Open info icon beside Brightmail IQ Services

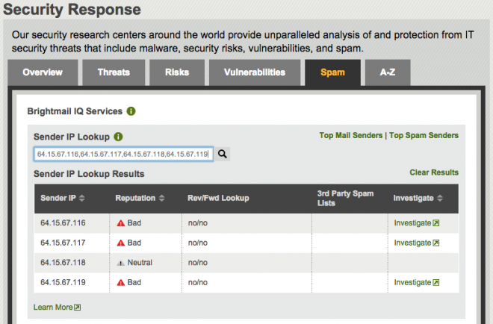click(131, 111)
